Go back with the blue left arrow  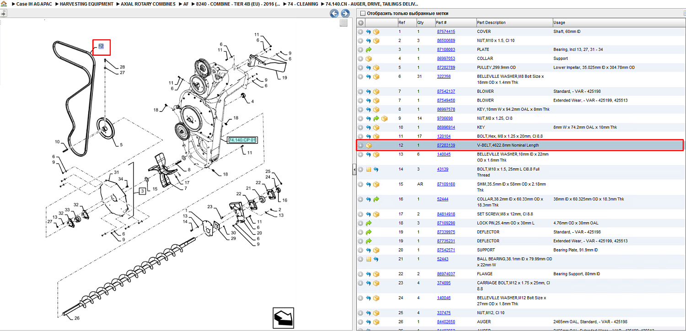[335, 14]
